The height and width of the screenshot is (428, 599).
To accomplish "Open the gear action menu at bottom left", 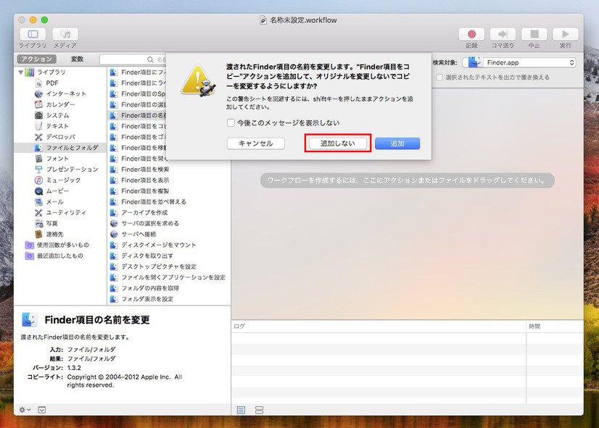I will click(25, 410).
